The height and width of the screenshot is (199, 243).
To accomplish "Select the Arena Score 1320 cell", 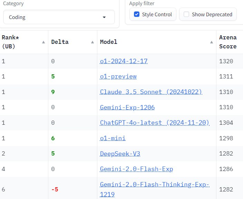I will pyautogui.click(x=226, y=61).
